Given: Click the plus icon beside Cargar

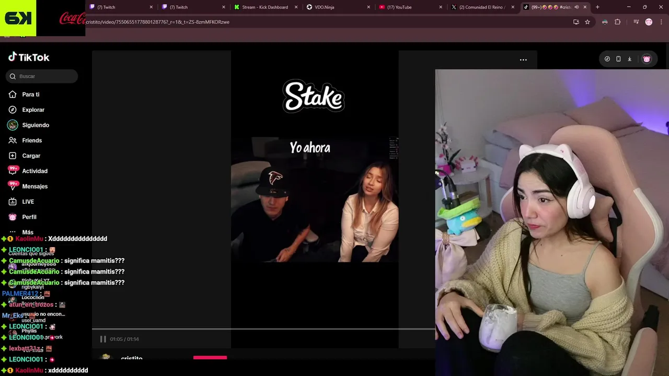Looking at the screenshot, I should 13,156.
